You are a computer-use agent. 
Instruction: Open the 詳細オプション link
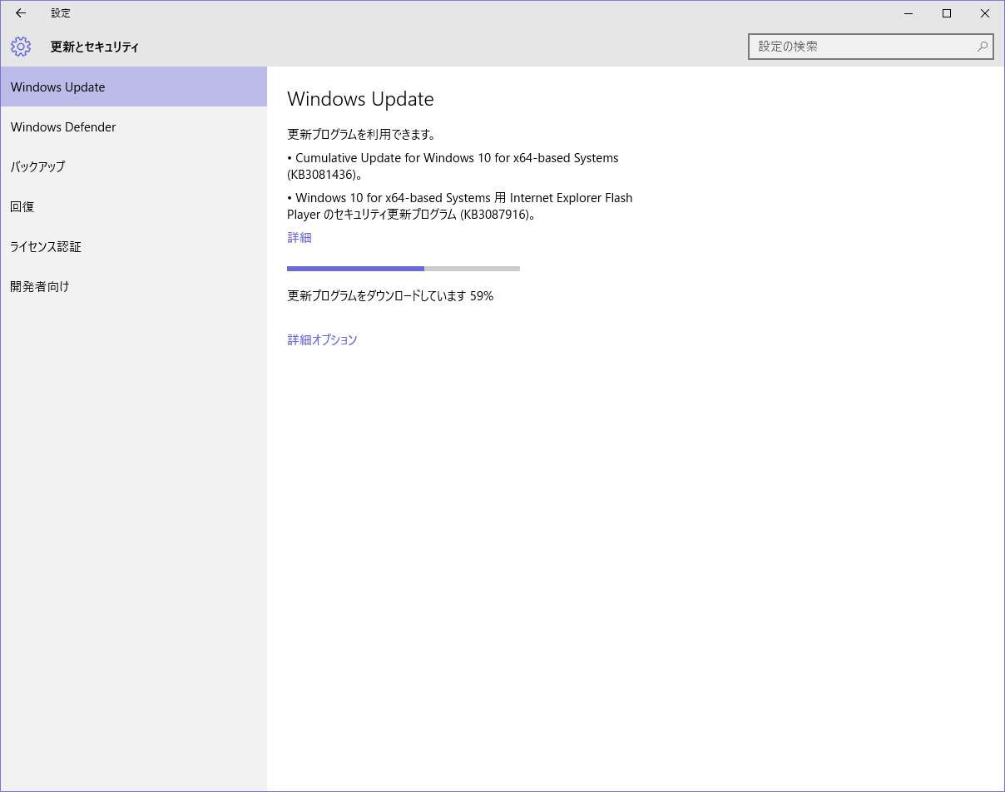click(322, 339)
